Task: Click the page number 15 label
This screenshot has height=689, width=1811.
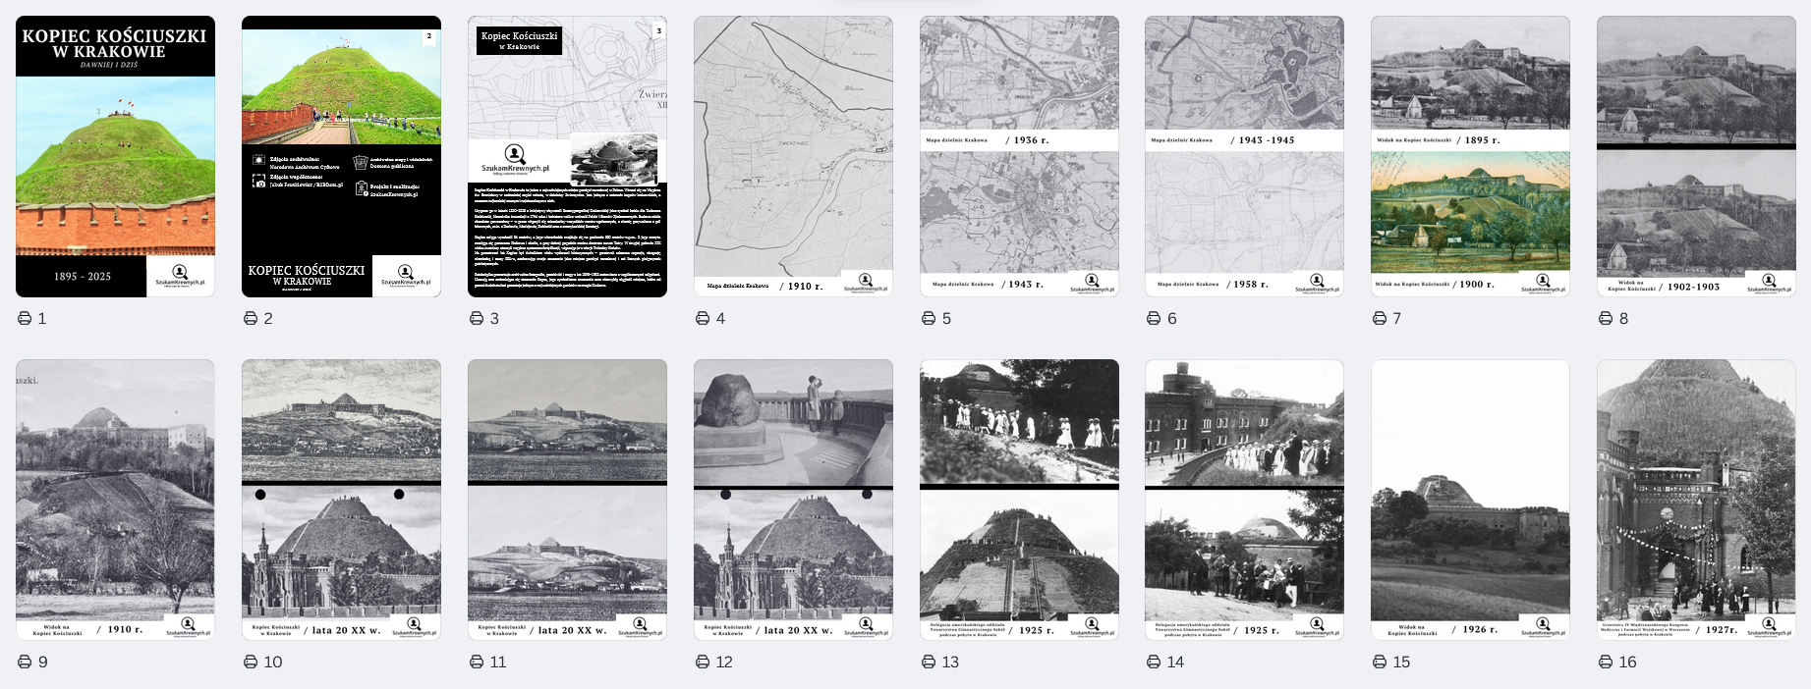Action: (1401, 662)
